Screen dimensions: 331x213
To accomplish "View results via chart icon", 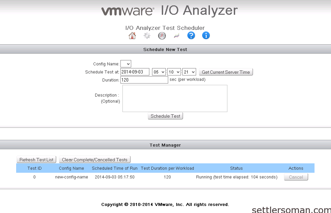I will point(177,36).
